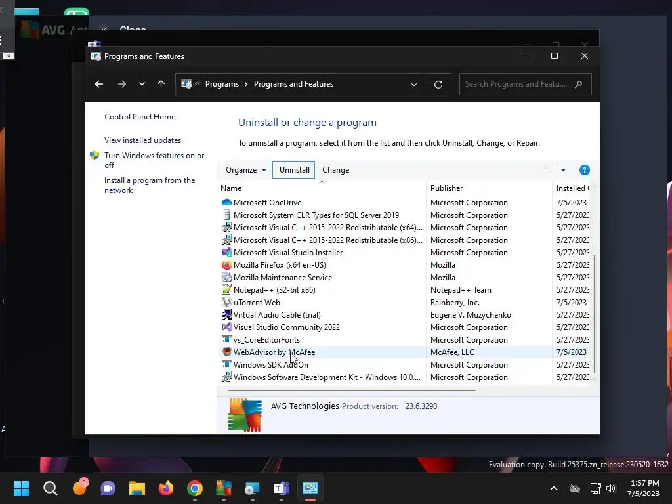
Task: Go up one level with Up arrow
Action: (x=161, y=84)
